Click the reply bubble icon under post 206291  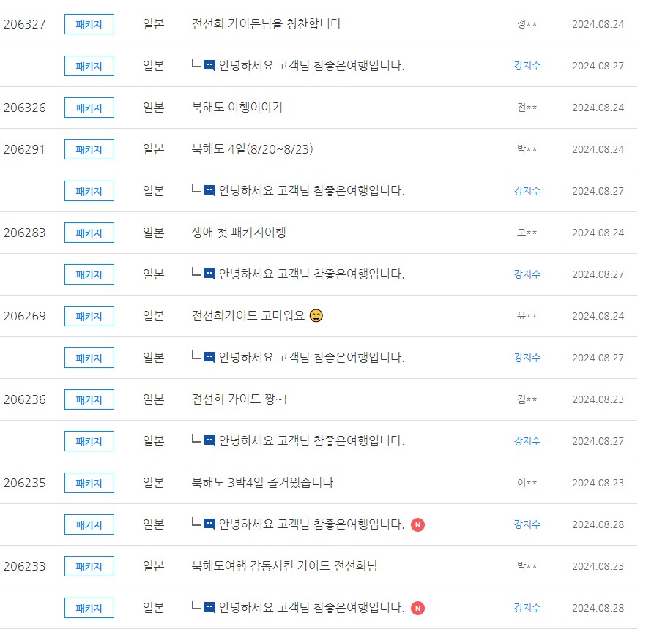point(209,190)
